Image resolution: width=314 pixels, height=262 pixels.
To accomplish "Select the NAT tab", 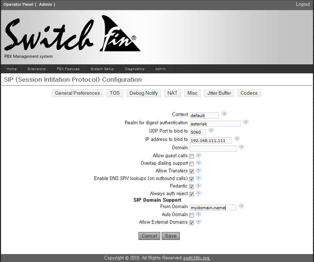I will pos(173,93).
